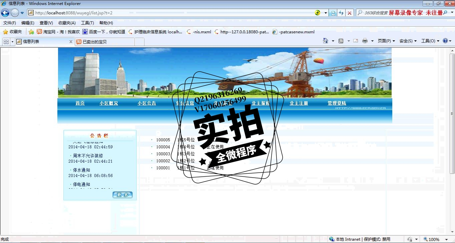Open the 编辑(E) menu

28,23
